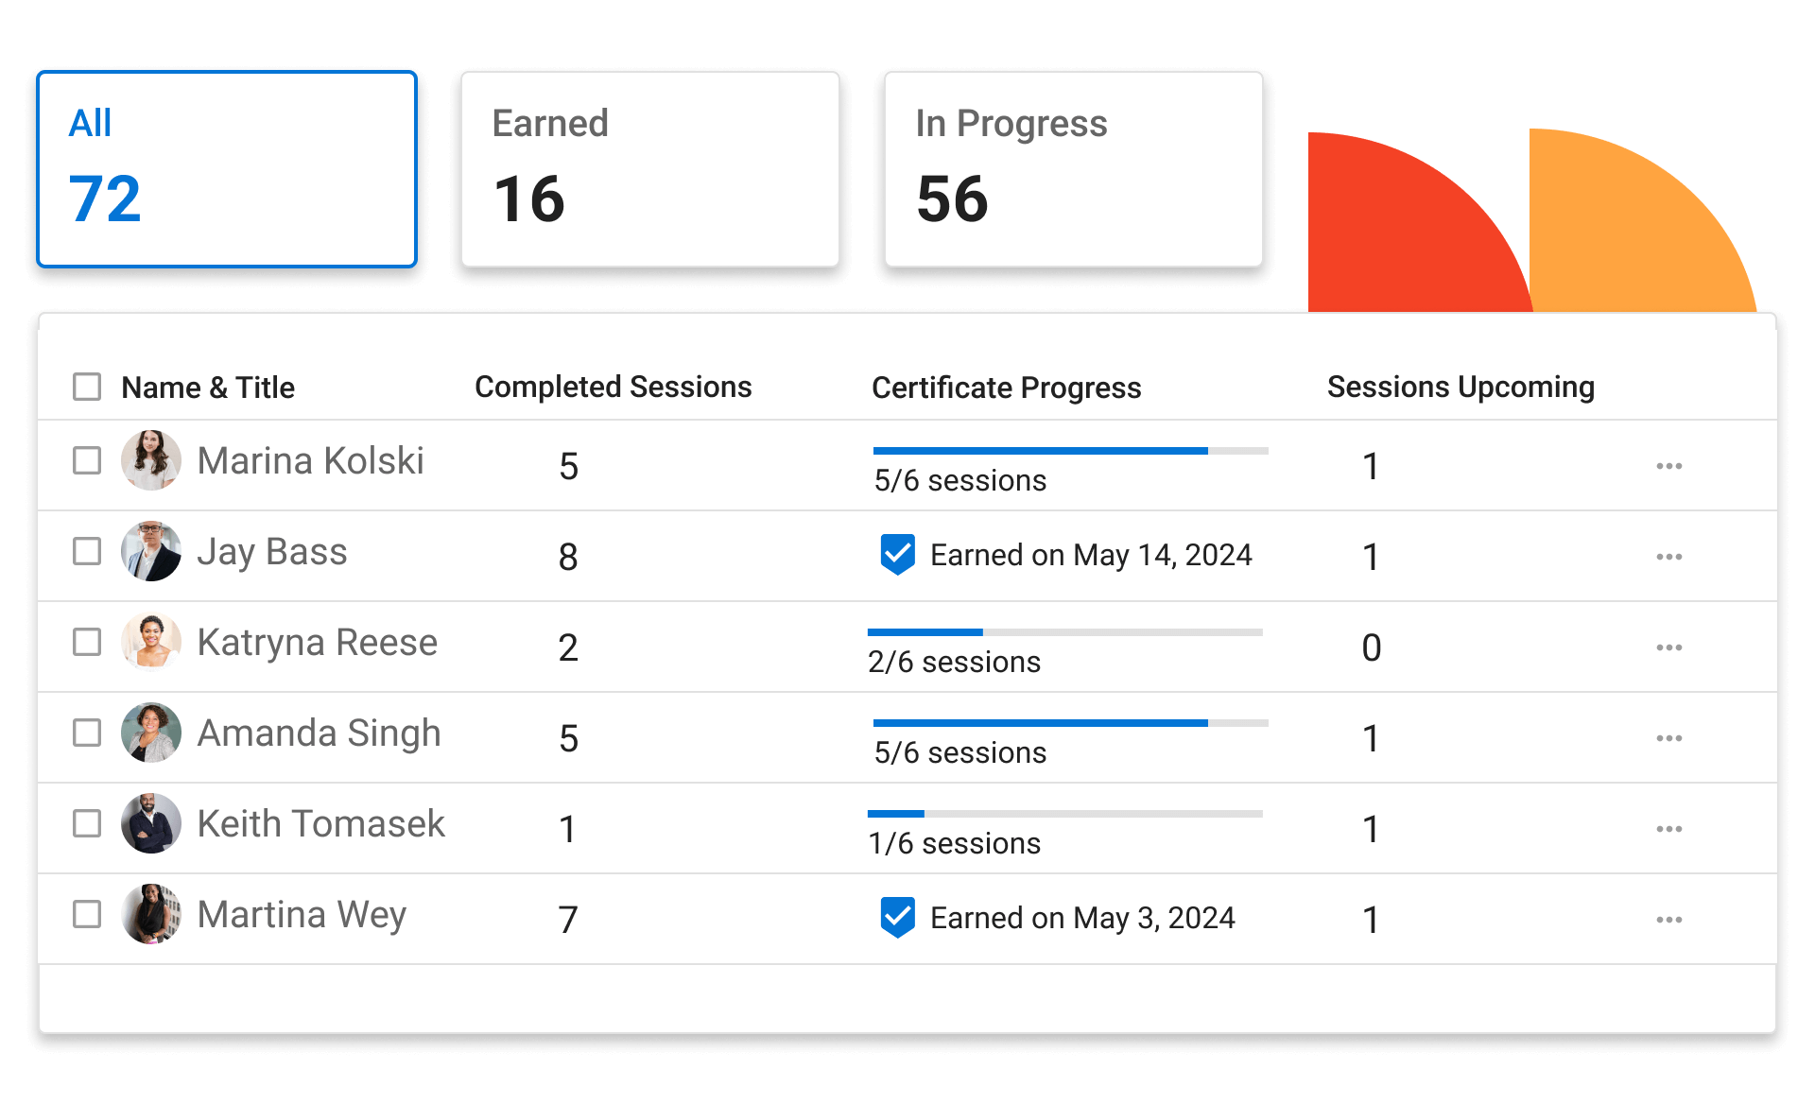Viewport: 1815px width, 1104px height.
Task: Toggle the select-all checkbox in the header
Action: pos(87,387)
